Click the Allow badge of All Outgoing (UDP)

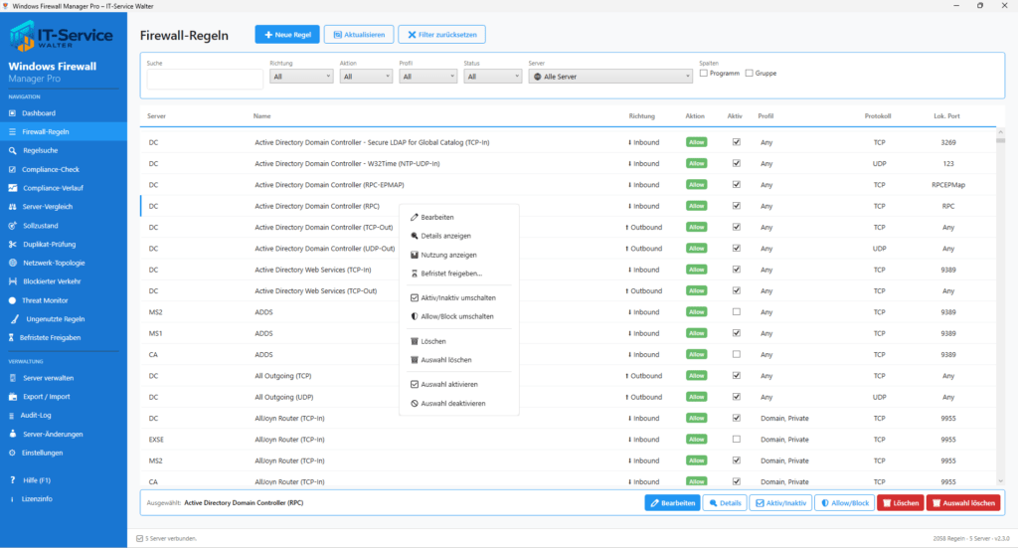pyautogui.click(x=697, y=398)
